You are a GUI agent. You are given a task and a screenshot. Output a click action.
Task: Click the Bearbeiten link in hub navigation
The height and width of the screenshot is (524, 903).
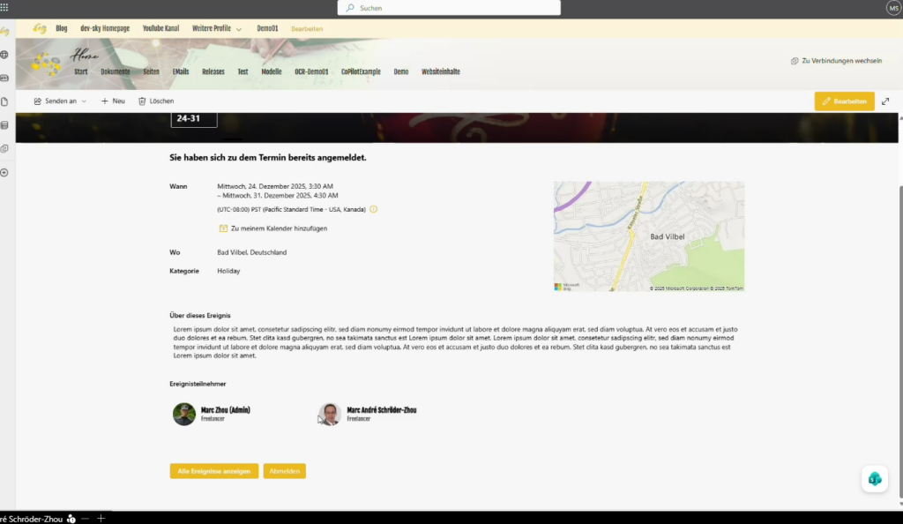pos(307,29)
